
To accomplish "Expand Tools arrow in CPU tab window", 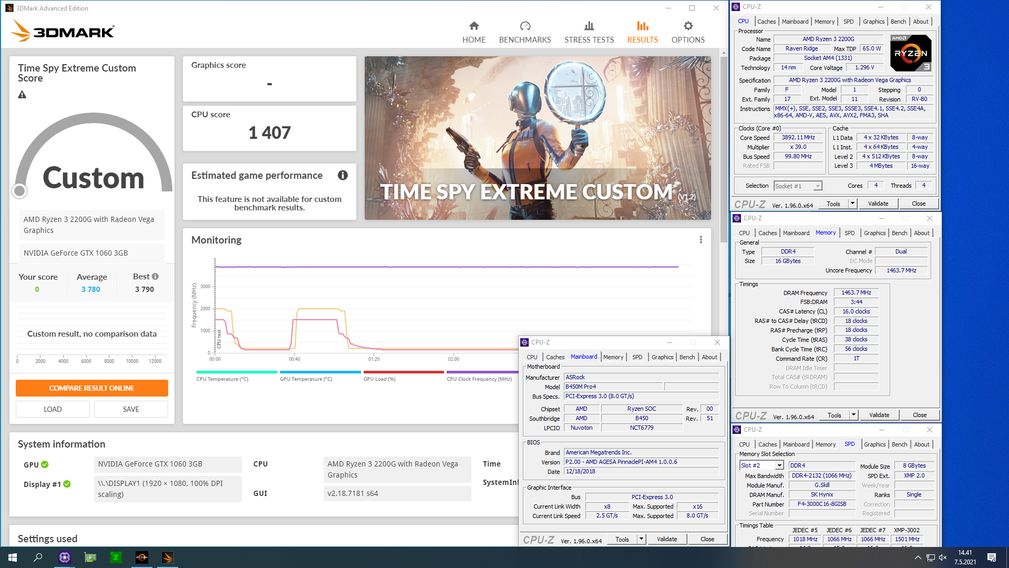I will tap(852, 204).
